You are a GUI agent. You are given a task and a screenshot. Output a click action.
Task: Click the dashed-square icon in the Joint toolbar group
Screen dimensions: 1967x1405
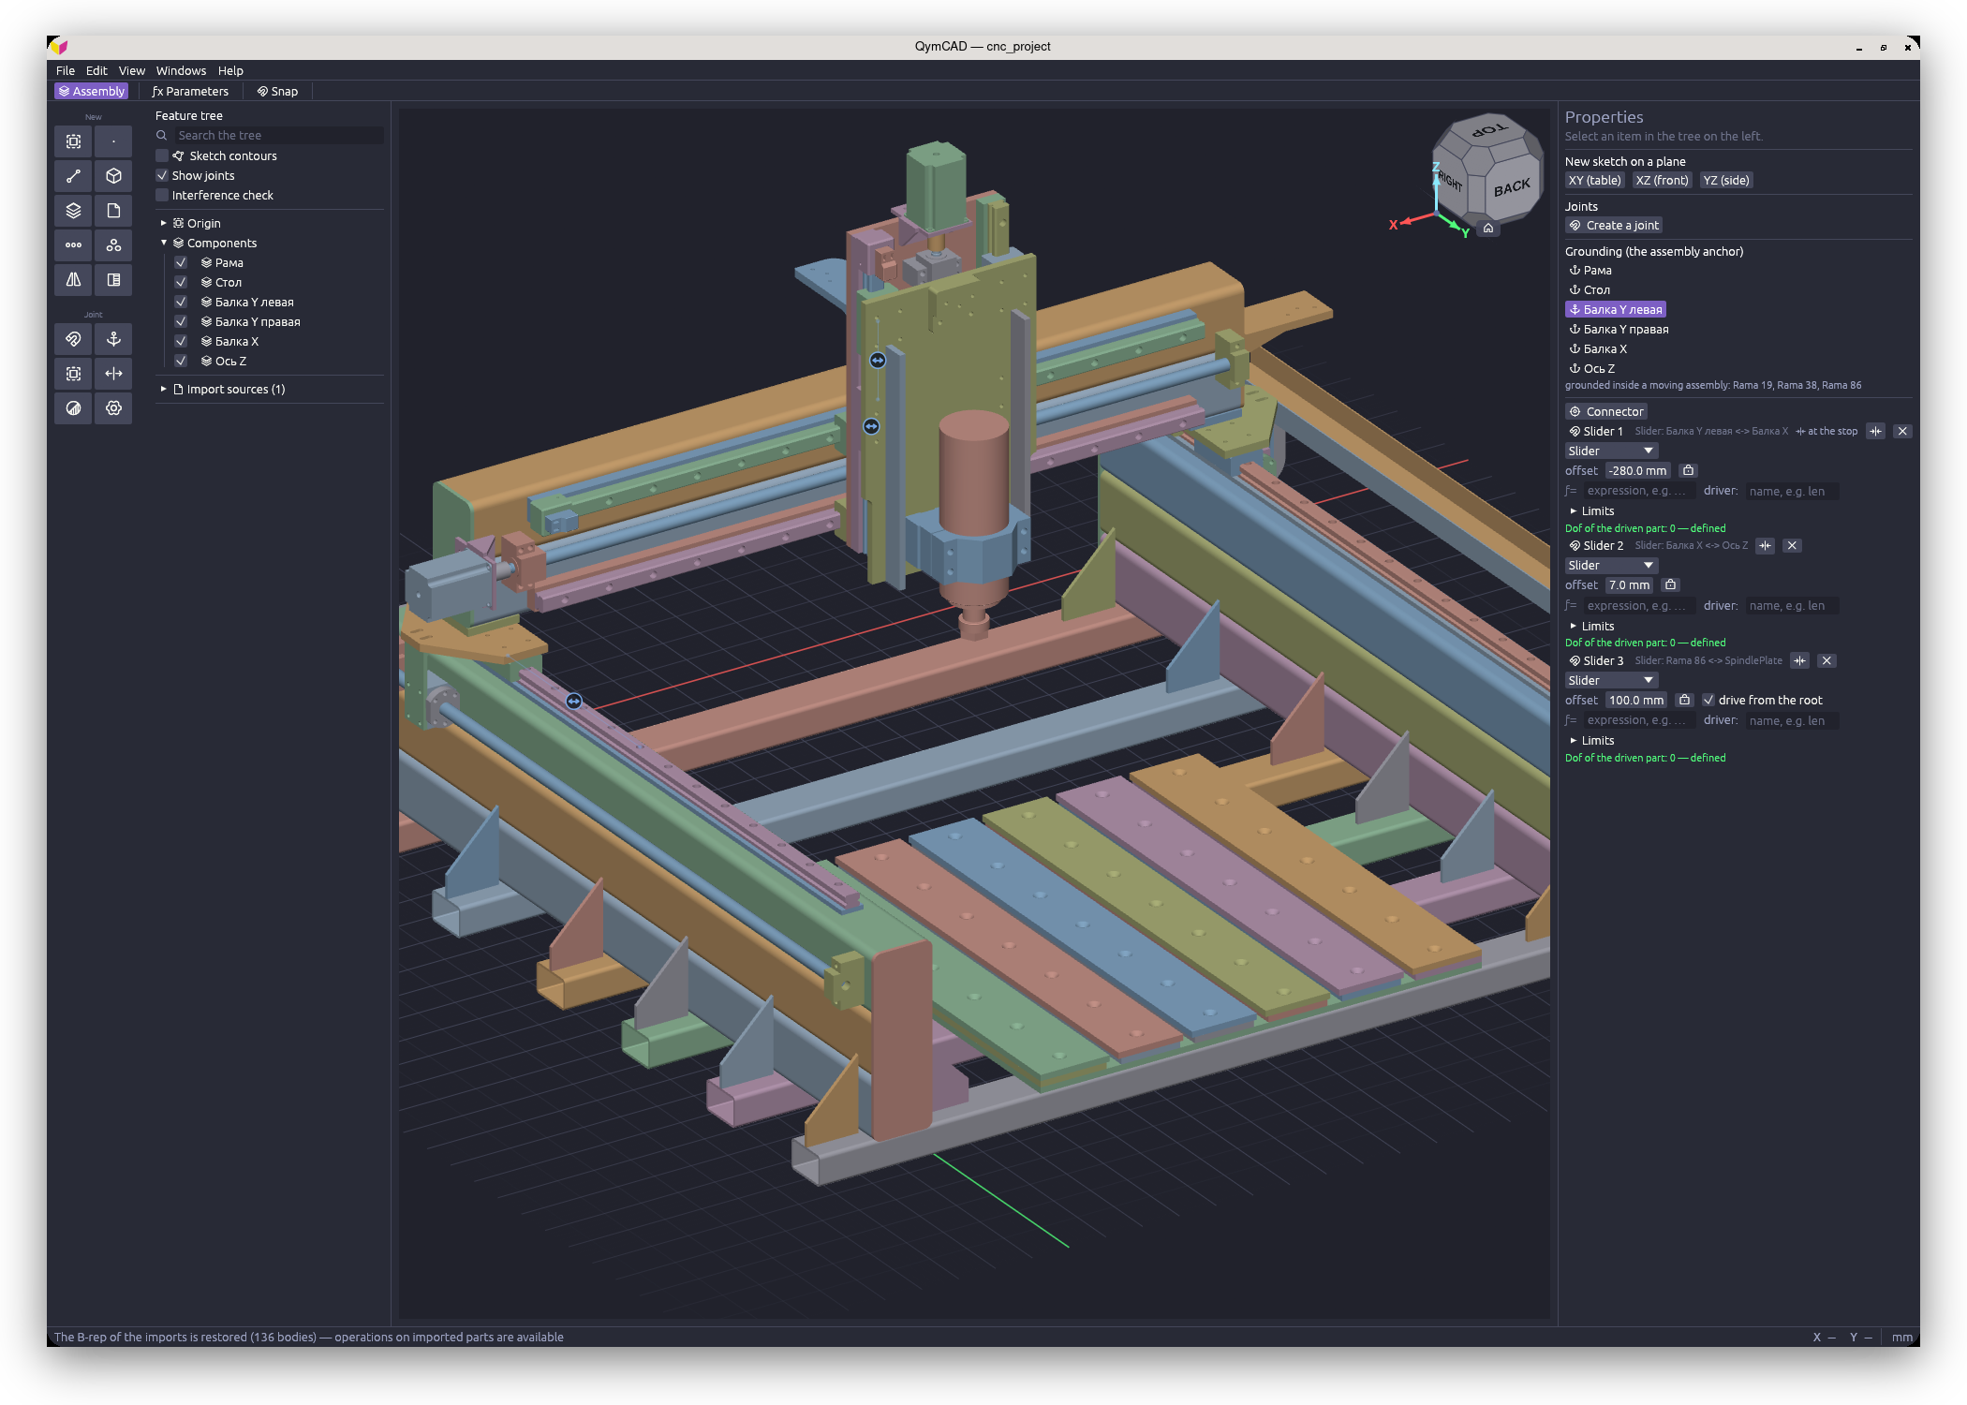pos(73,374)
